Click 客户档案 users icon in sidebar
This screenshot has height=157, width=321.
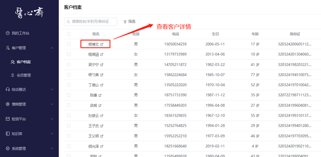coord(13,62)
